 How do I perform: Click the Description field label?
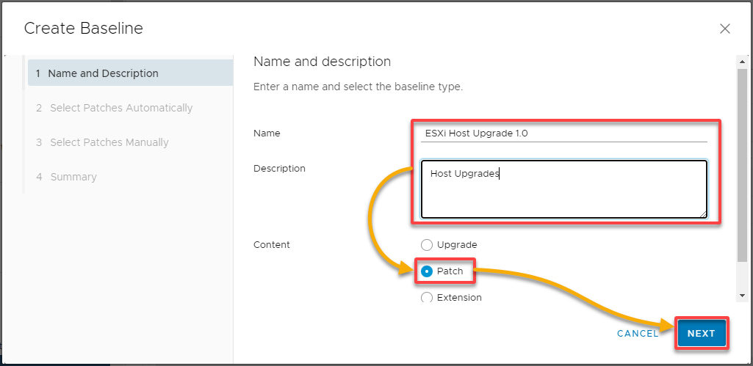279,169
